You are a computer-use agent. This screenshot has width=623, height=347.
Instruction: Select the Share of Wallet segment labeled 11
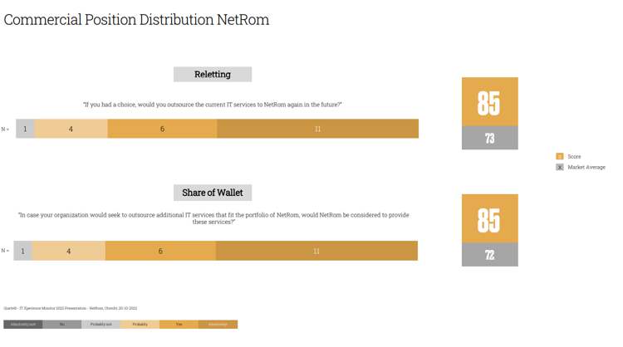(316, 251)
